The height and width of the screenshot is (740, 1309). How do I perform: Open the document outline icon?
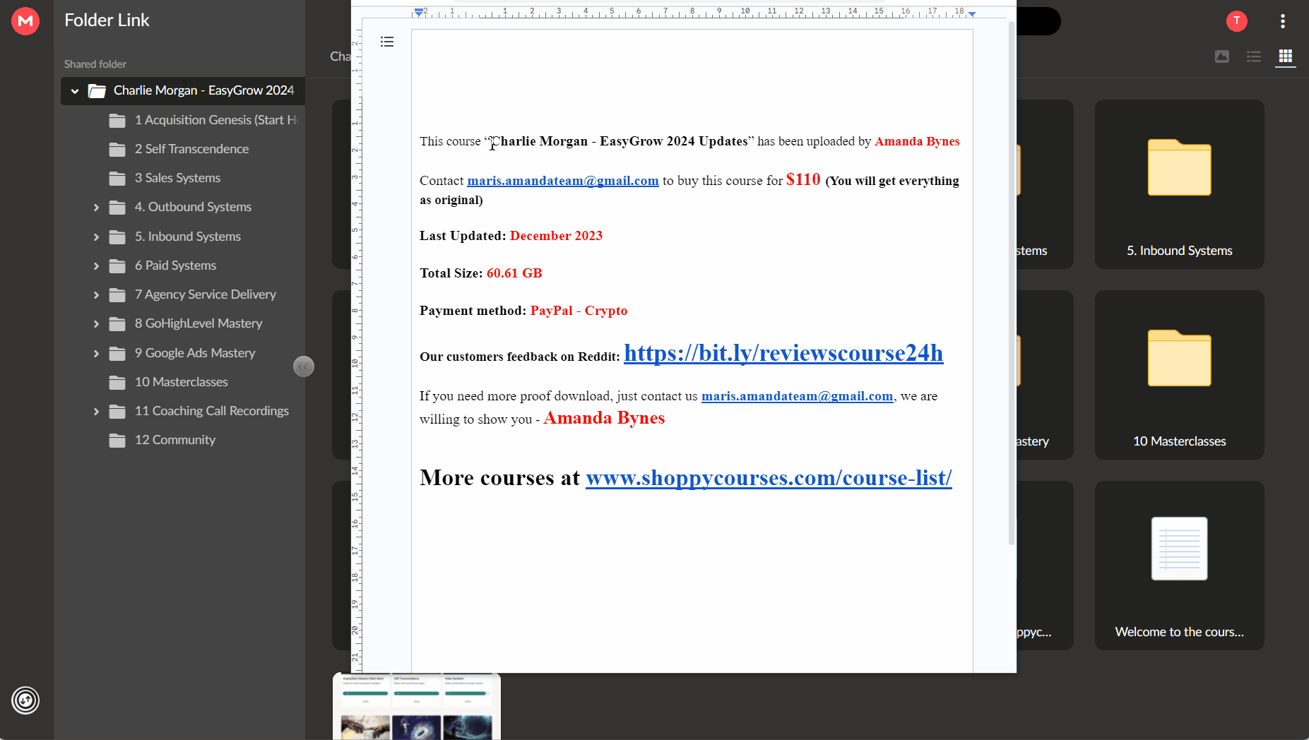pos(387,42)
